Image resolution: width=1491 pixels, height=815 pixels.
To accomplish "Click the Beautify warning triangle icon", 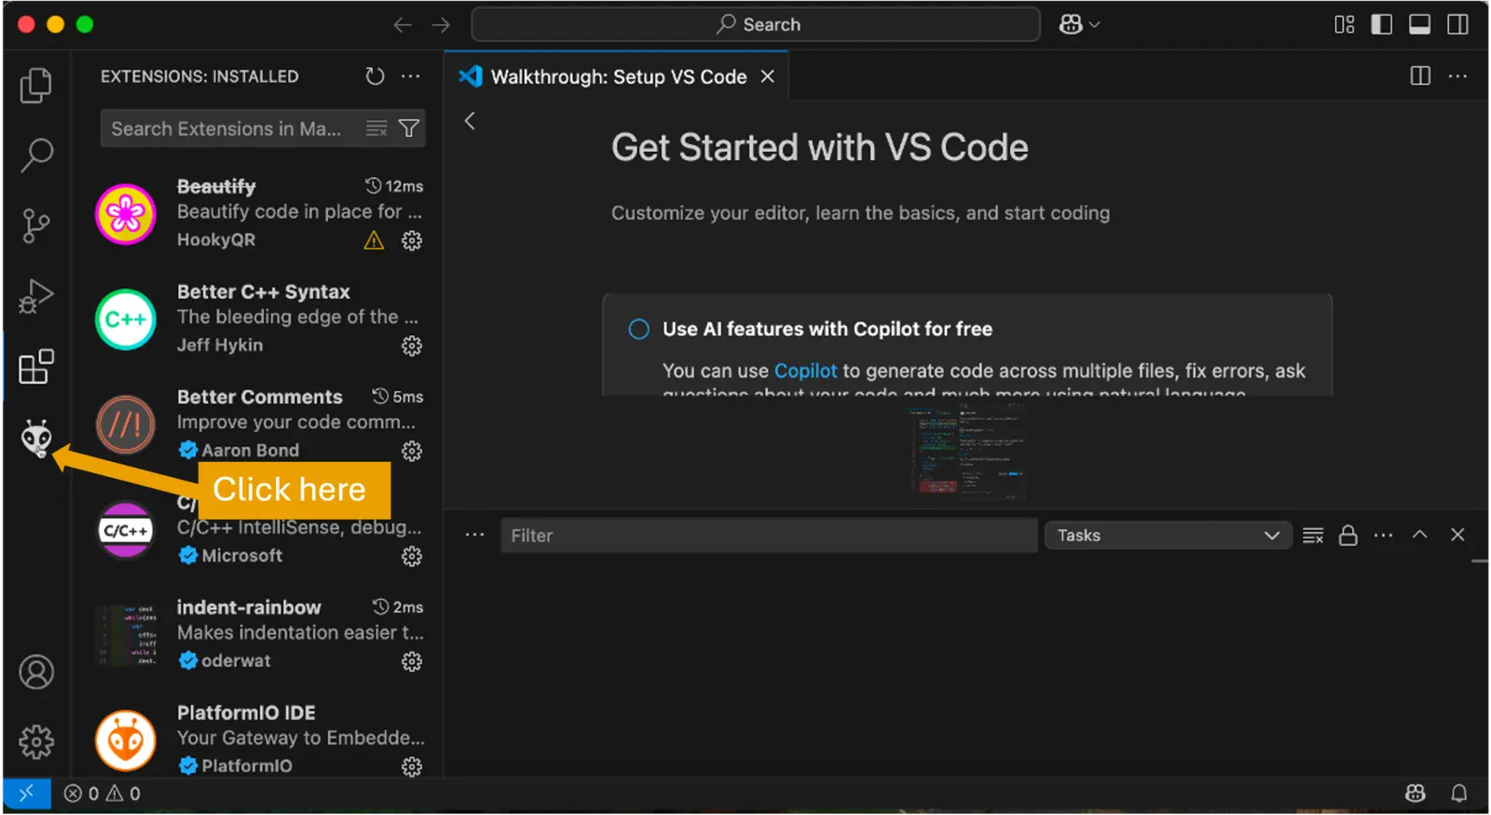I will [374, 240].
